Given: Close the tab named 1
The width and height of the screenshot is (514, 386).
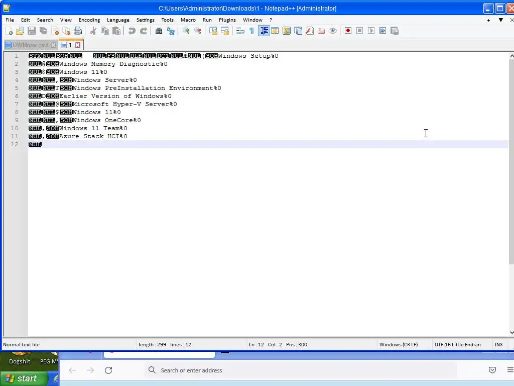Looking at the screenshot, I should [x=78, y=45].
